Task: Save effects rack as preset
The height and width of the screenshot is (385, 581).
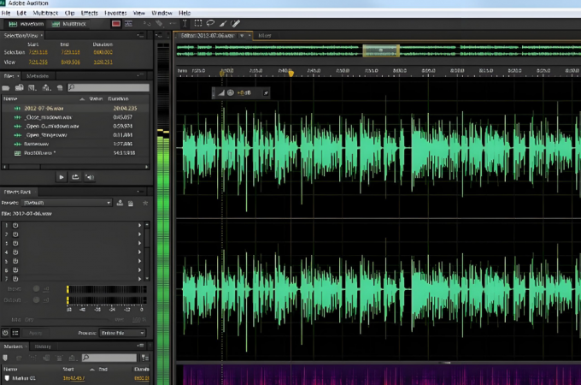Action: click(120, 203)
